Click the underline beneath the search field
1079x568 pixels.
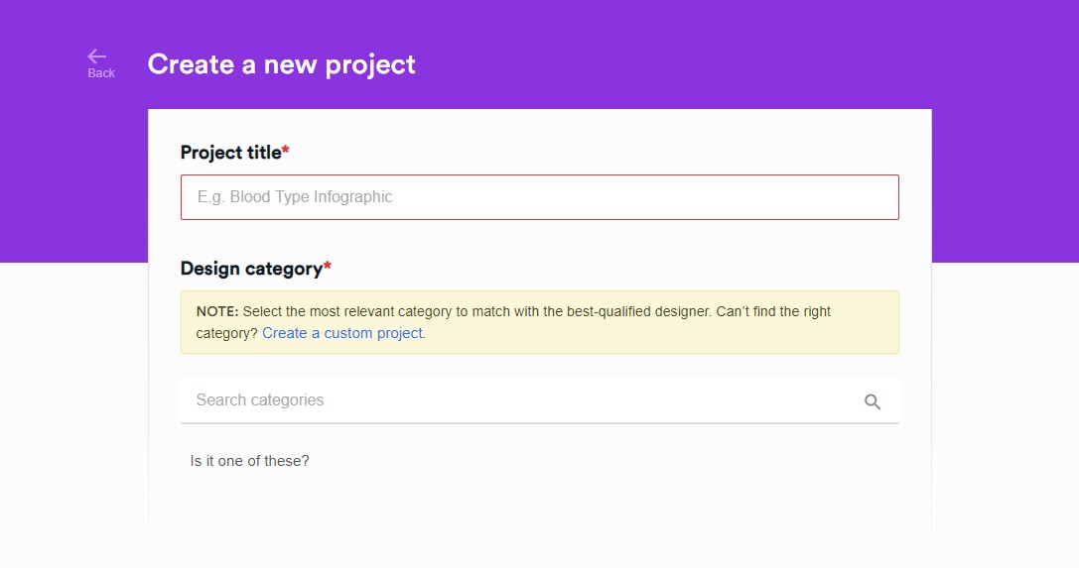tap(539, 423)
